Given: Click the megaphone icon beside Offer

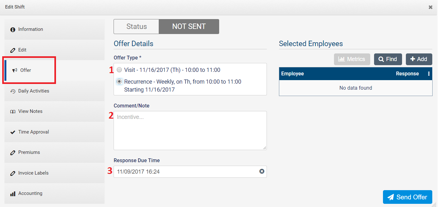Looking at the screenshot, I should (x=15, y=70).
